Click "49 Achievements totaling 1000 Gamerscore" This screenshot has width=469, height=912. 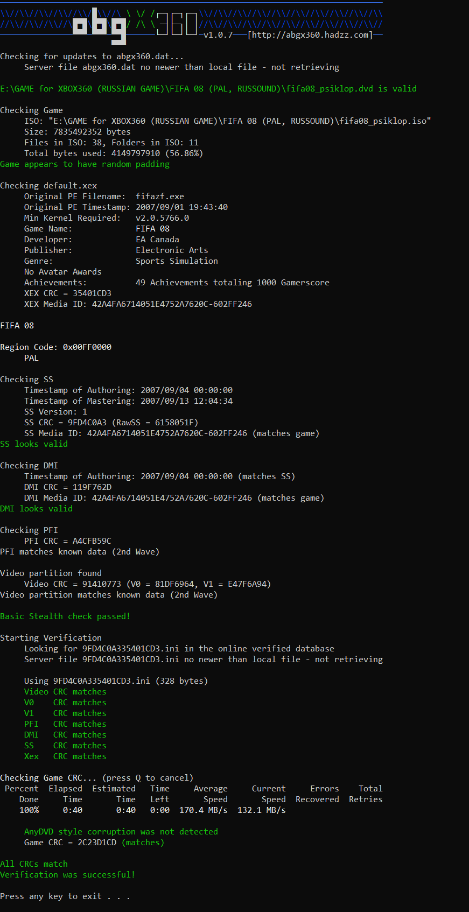(x=233, y=283)
